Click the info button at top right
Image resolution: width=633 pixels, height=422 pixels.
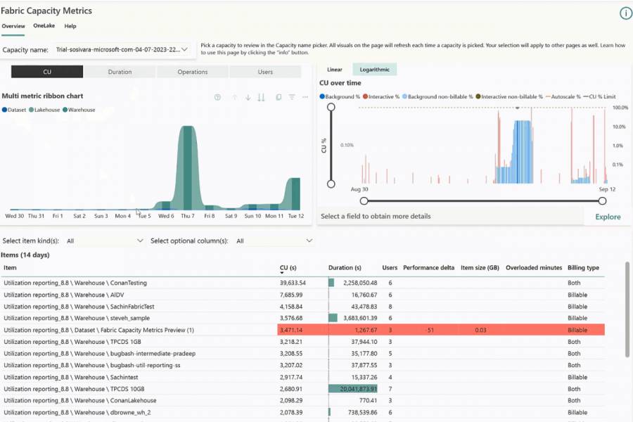click(x=626, y=13)
